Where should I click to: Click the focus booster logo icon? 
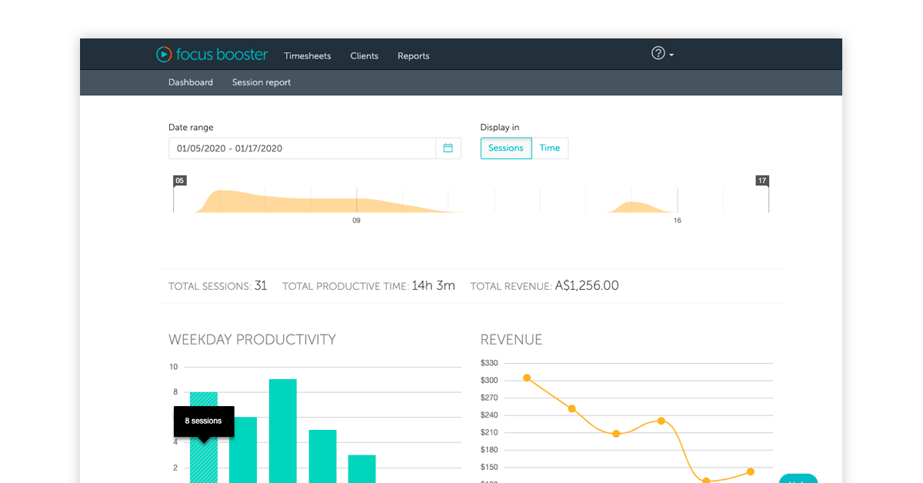point(164,55)
